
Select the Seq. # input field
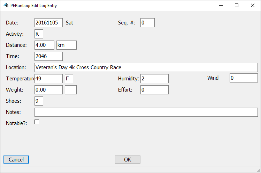(x=147, y=23)
